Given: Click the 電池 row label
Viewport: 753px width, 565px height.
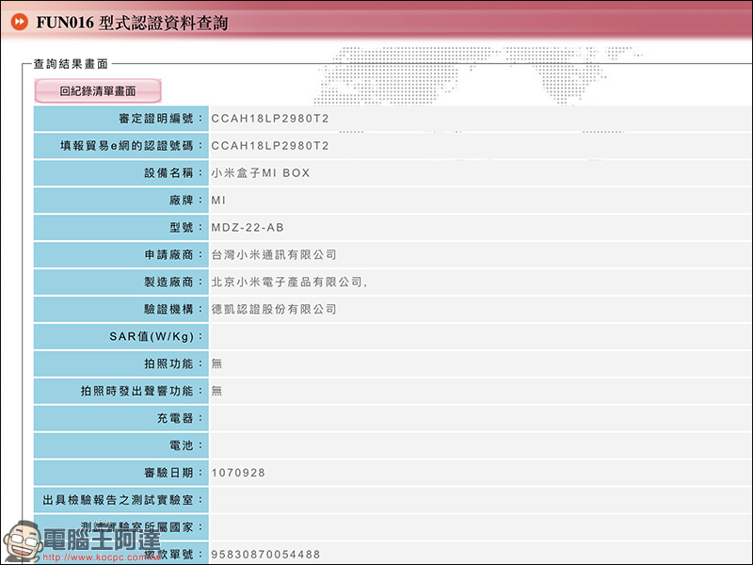Looking at the screenshot, I should pyautogui.click(x=187, y=445).
